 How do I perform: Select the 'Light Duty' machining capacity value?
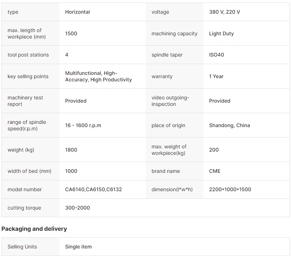[x=221, y=33]
